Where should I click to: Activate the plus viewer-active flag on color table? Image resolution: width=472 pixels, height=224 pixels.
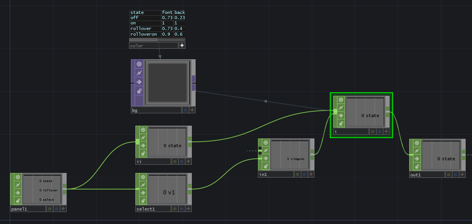pyautogui.click(x=182, y=45)
